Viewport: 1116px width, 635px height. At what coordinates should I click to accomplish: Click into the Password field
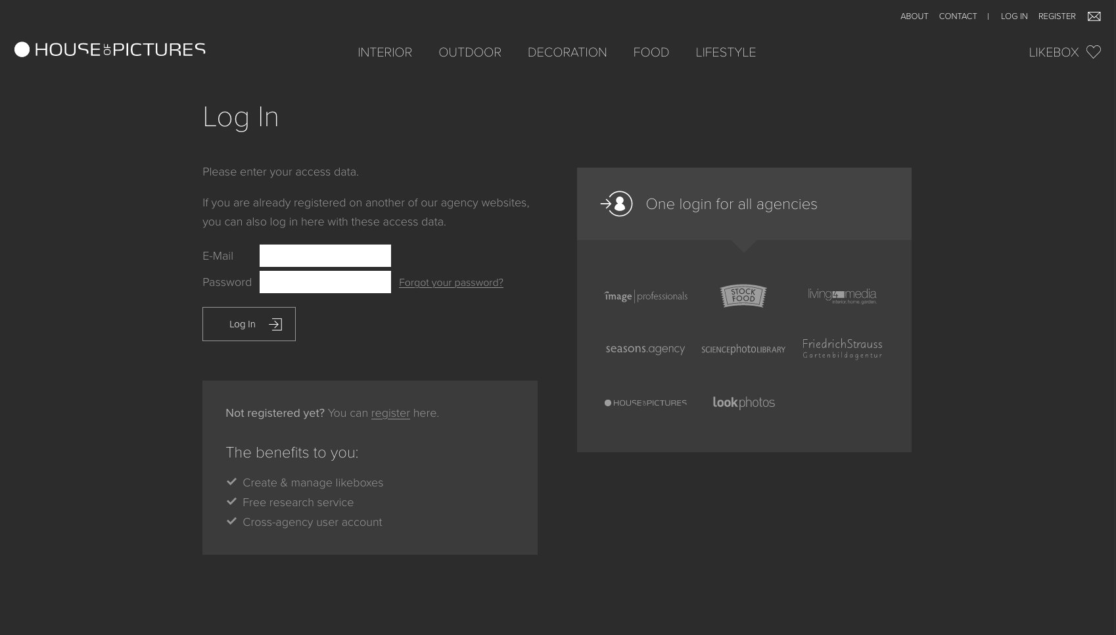[x=325, y=282]
